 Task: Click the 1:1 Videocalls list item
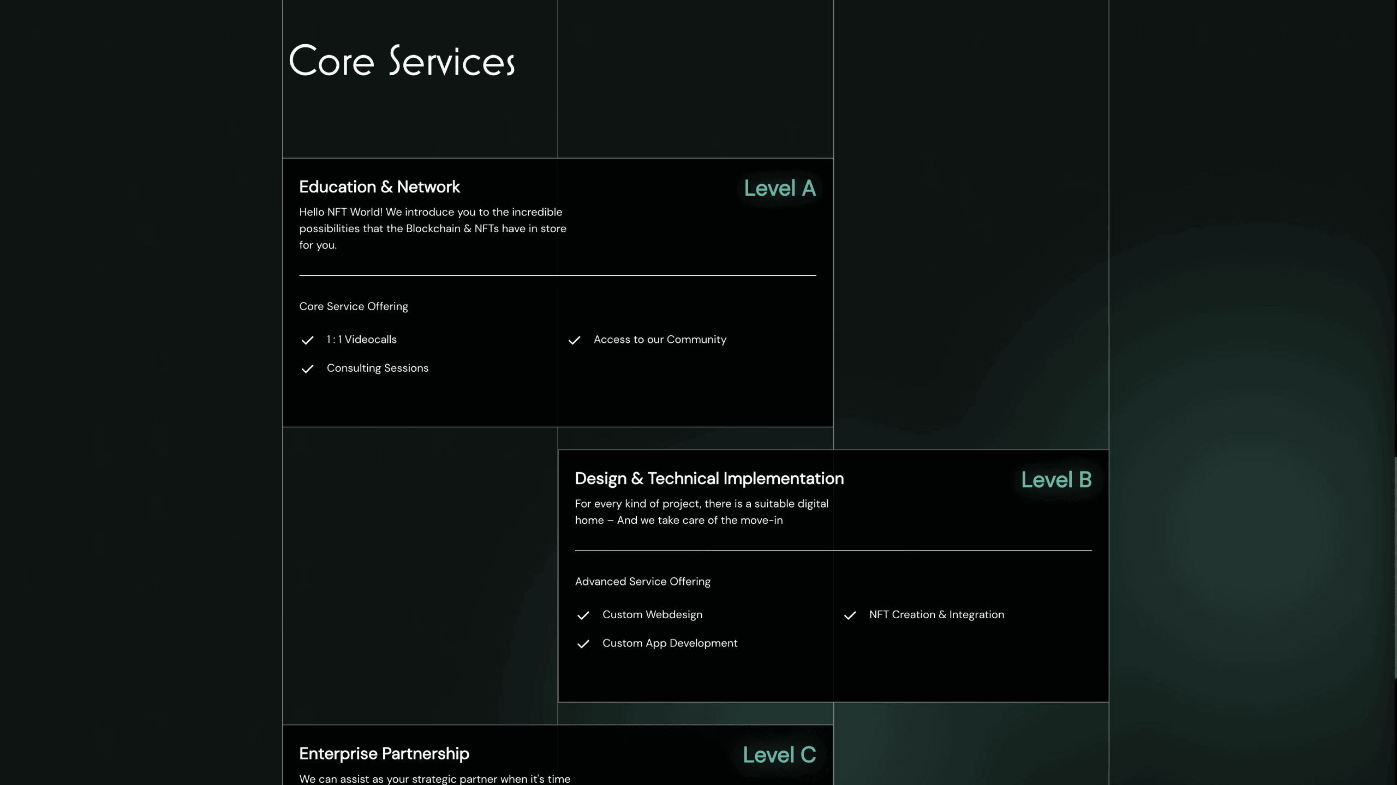pos(361,340)
